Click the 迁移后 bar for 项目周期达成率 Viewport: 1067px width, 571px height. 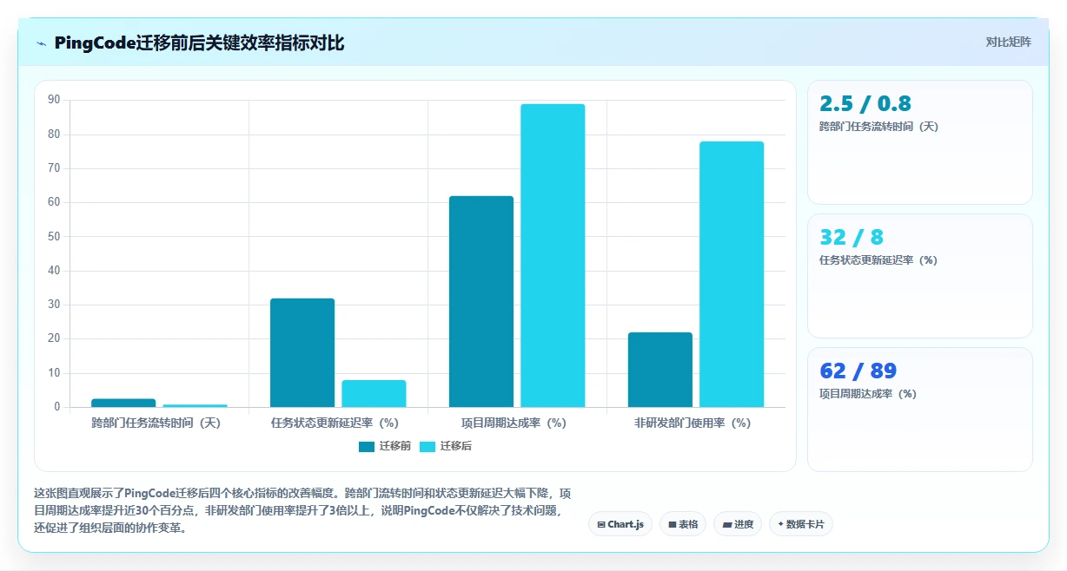tap(553, 256)
